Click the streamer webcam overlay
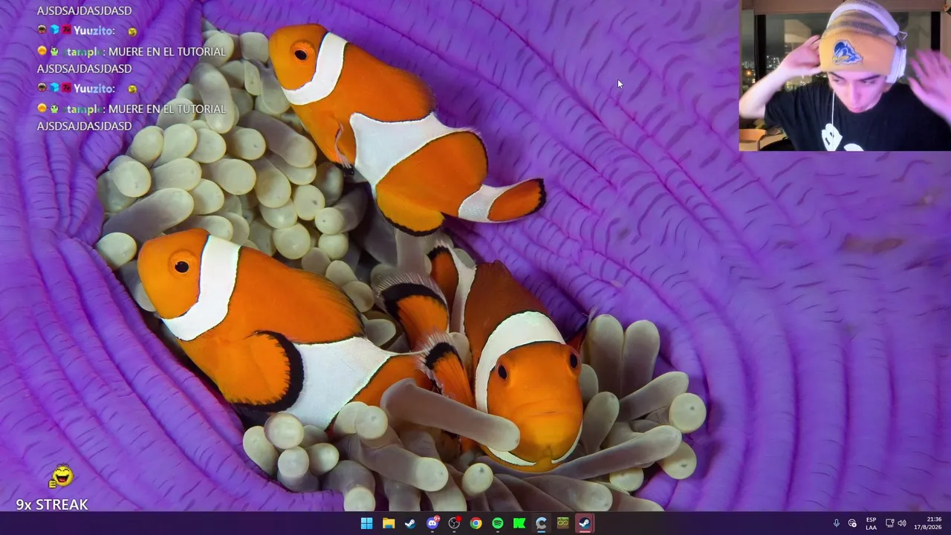The image size is (951, 535). pyautogui.click(x=845, y=75)
